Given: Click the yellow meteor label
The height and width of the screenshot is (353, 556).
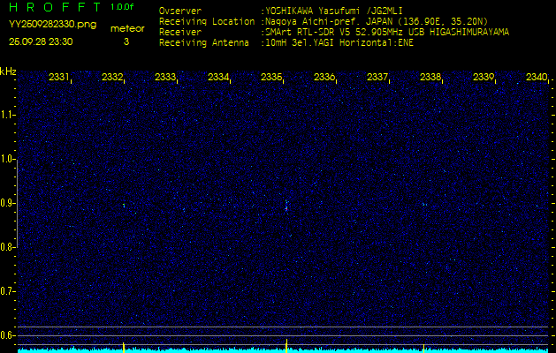Looking at the screenshot, I should pos(127,28).
